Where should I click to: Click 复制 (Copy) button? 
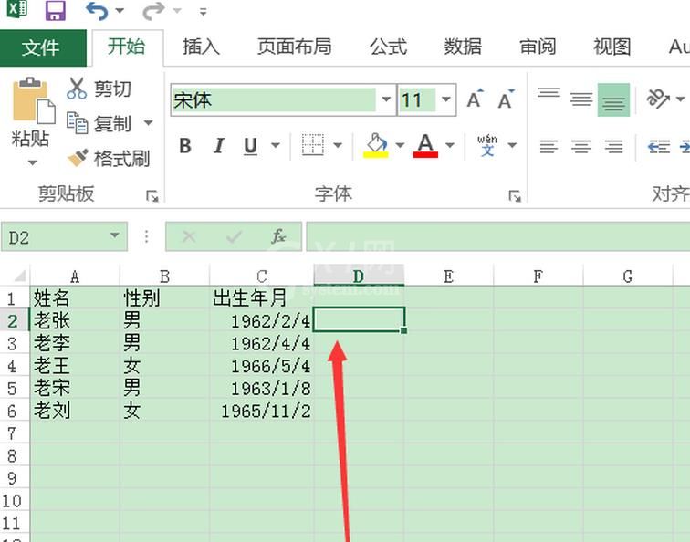pos(99,123)
